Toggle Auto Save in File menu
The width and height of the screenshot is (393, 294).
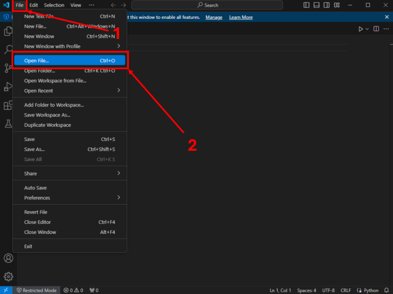click(x=35, y=188)
